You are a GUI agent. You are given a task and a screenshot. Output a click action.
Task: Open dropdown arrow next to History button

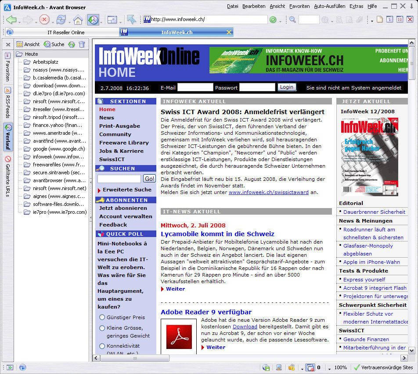click(101, 22)
